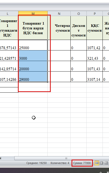
Task: Switch to Normal view icon in status bar
Action: 97,163
